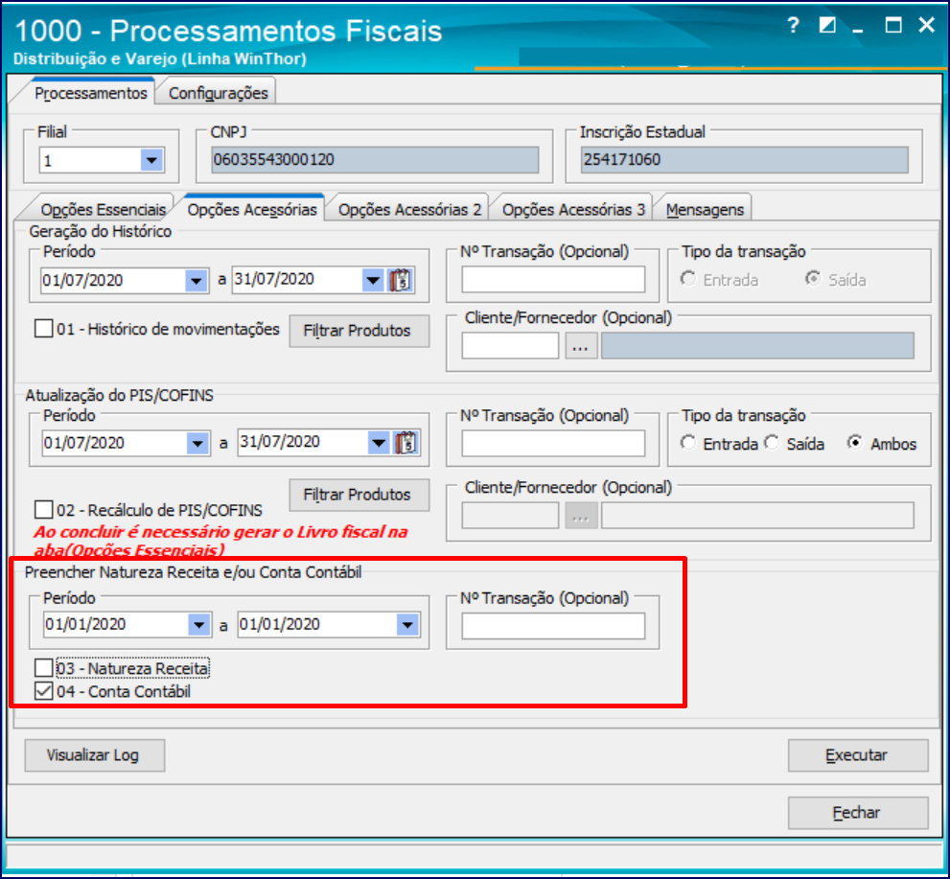Click Inscrição Estadual field 254171060

[x=745, y=160]
